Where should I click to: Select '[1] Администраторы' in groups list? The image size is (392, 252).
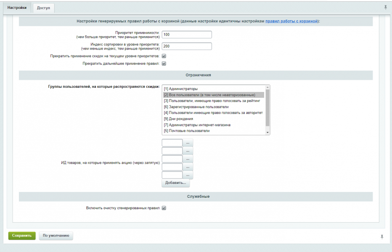(x=180, y=89)
